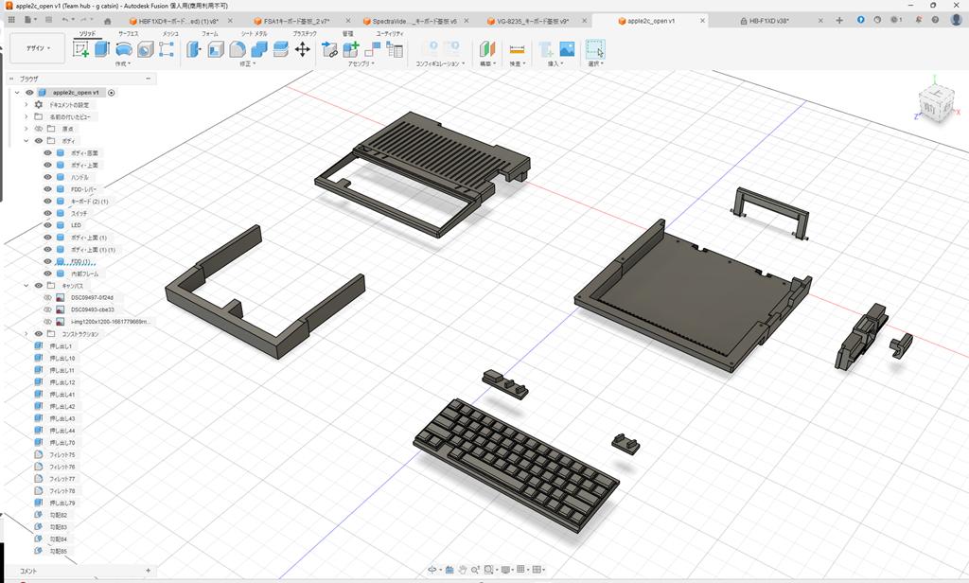Toggle visibility of the LED body
This screenshot has width=969, height=583.
point(47,225)
